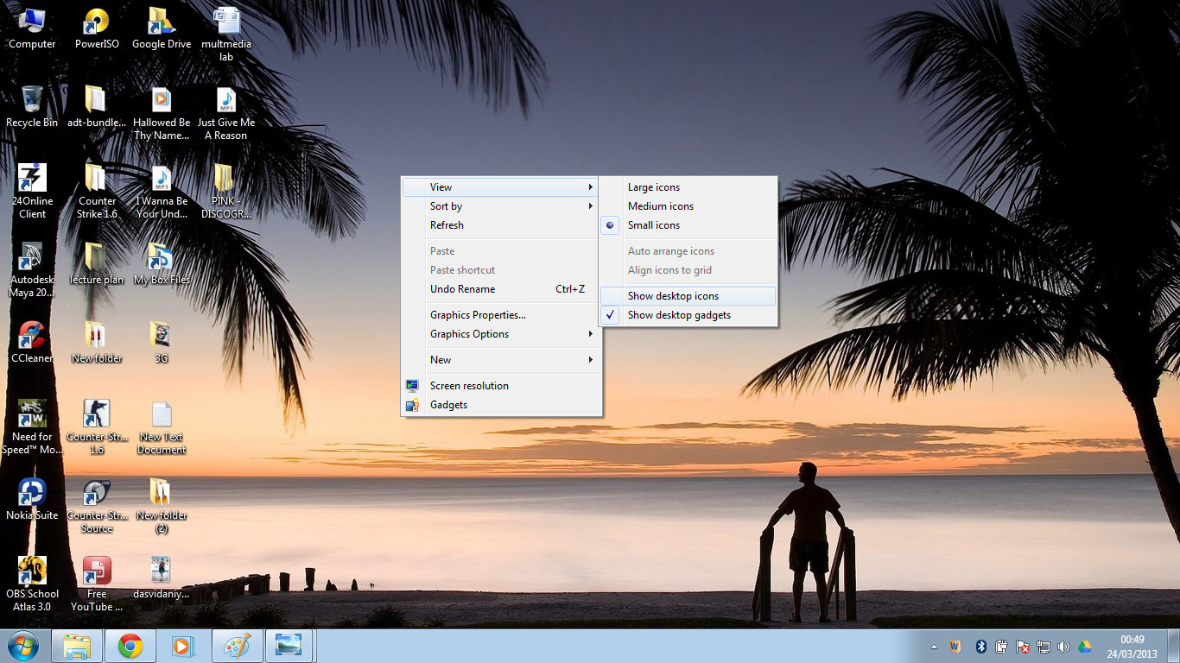Open the Windows Start button
Image resolution: width=1180 pixels, height=663 pixels.
click(22, 646)
